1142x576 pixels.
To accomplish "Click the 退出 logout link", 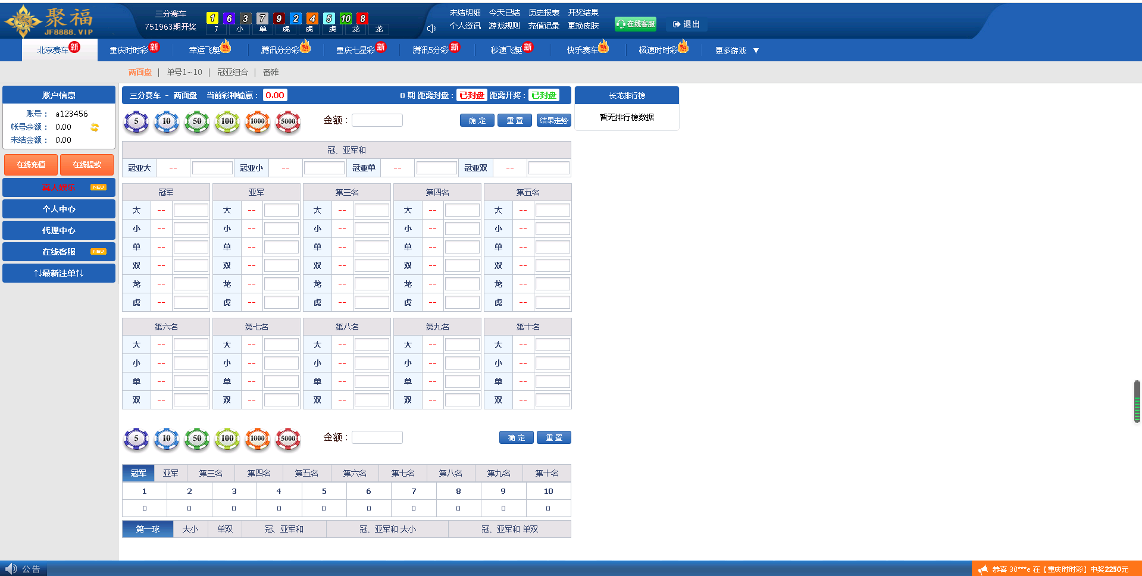I will (686, 24).
